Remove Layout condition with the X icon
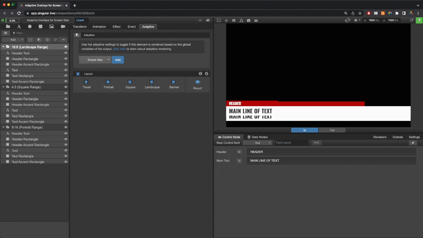The height and width of the screenshot is (238, 423). tap(207, 74)
